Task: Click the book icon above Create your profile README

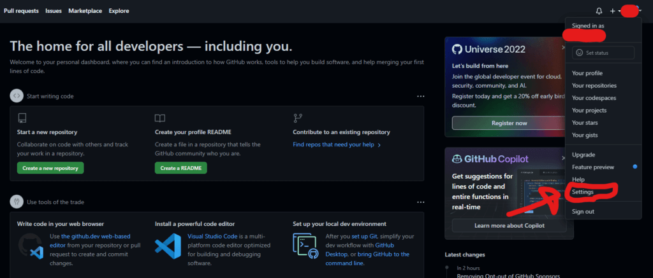Action: (160, 118)
